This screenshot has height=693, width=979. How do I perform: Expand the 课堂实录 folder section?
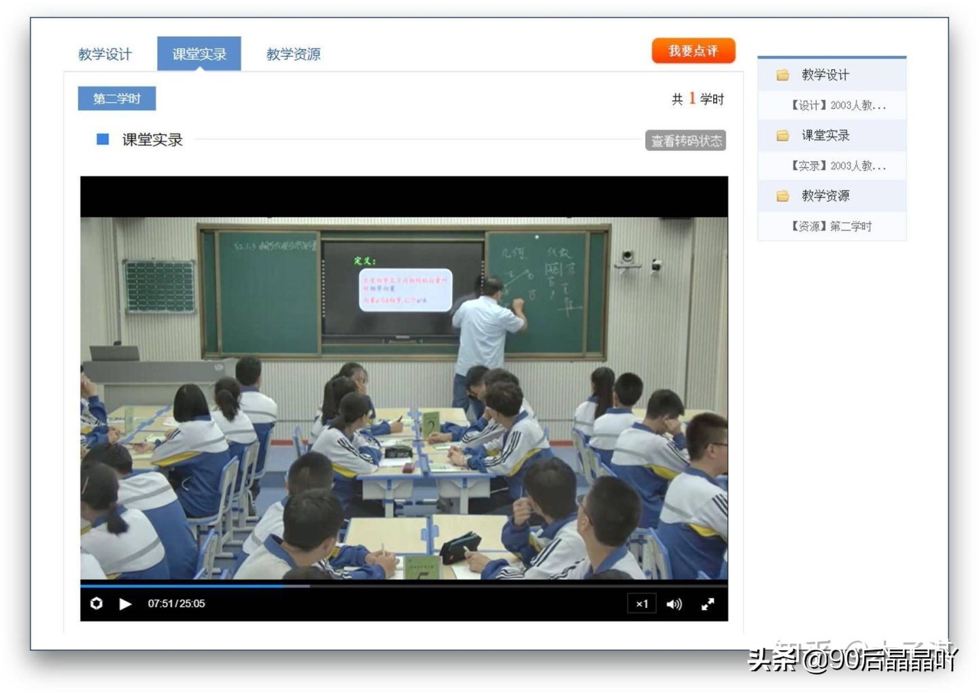tap(824, 135)
